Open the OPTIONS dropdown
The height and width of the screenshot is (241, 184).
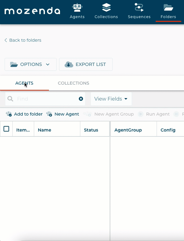point(30,64)
